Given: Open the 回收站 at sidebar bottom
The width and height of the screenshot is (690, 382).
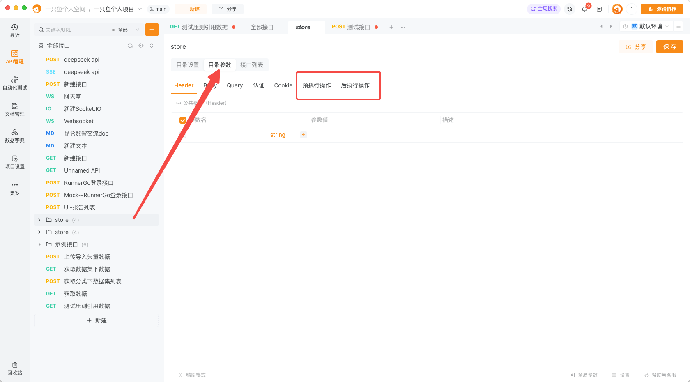Looking at the screenshot, I should point(15,368).
